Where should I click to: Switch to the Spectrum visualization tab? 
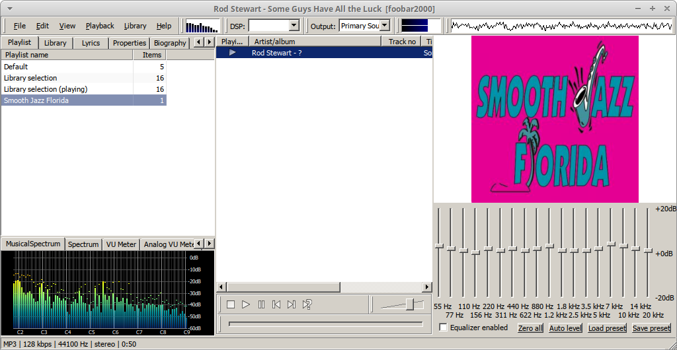(x=83, y=244)
